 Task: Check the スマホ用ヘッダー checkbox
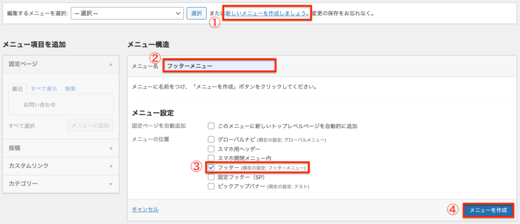pos(211,149)
